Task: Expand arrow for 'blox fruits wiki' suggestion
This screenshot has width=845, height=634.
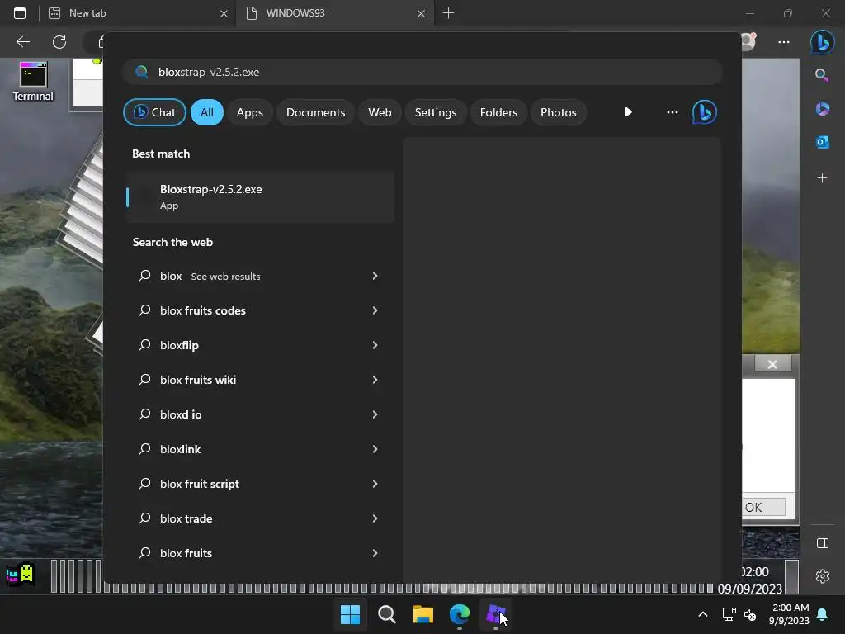Action: point(375,380)
